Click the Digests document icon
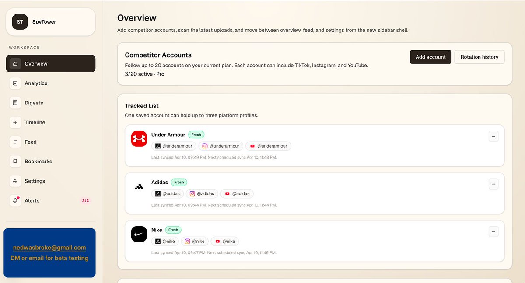525x283 pixels. click(x=15, y=103)
